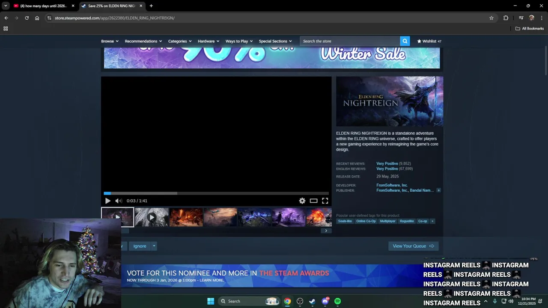Select the Elden Ring Steam tab
548x308 pixels.
(x=111, y=6)
